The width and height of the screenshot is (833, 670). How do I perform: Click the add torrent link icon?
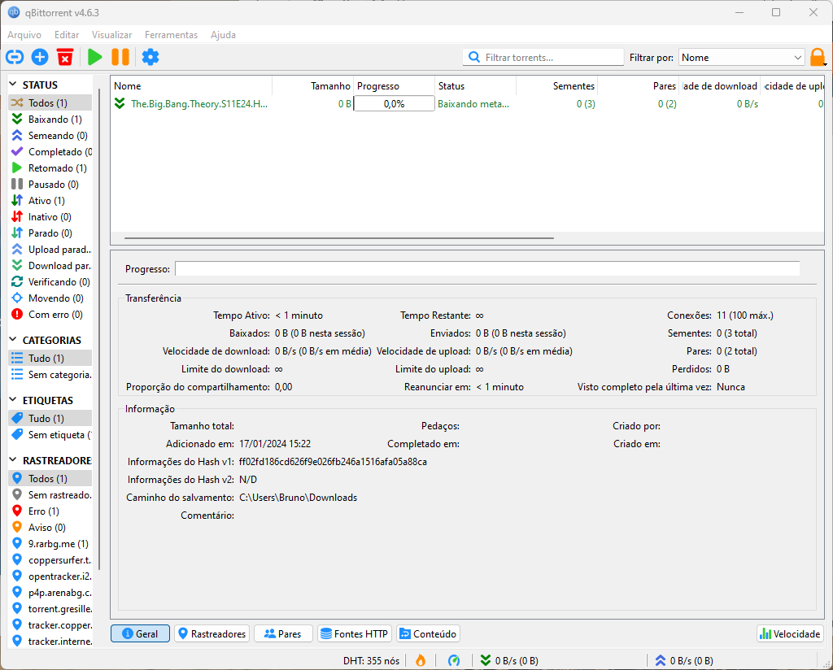coord(15,57)
